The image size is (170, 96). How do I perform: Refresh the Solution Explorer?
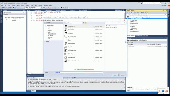pyautogui.click(x=139, y=13)
